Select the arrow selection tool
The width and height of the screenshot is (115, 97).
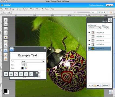[x=5, y=20]
